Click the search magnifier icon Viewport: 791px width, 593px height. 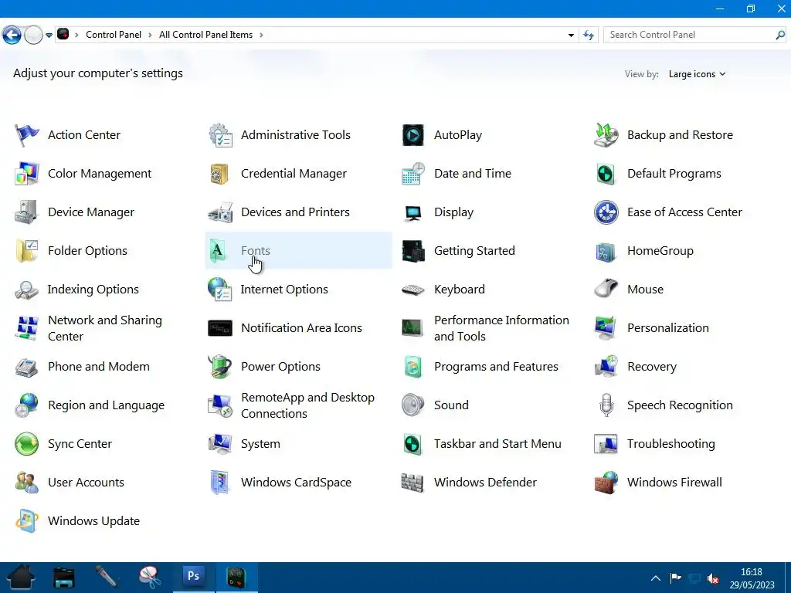tap(780, 35)
